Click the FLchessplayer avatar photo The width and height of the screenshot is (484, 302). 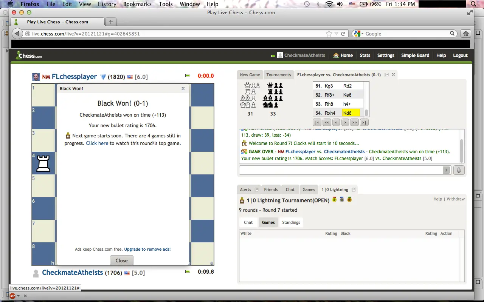coord(36,77)
